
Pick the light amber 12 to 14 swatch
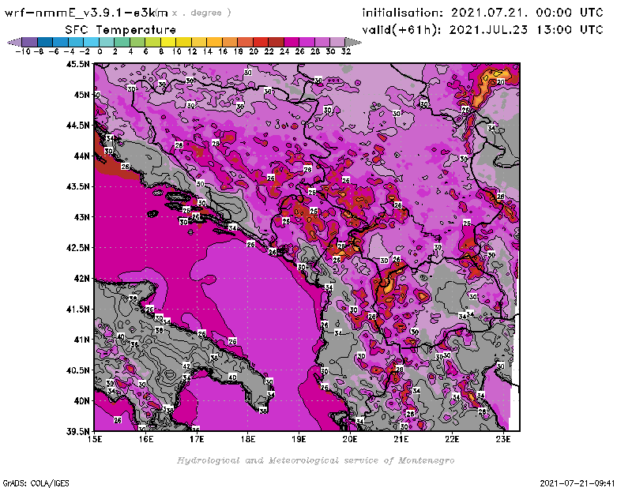(x=199, y=42)
